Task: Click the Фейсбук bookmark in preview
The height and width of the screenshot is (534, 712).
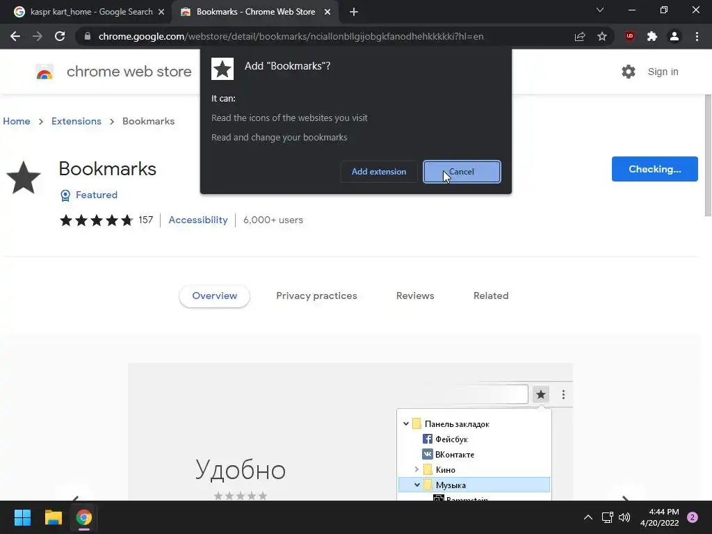Action: click(x=445, y=439)
